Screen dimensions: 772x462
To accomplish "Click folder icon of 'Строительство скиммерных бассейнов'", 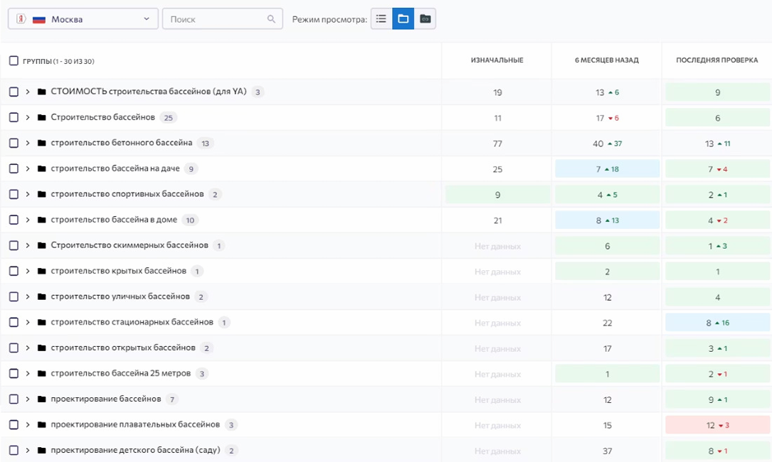I will [42, 245].
